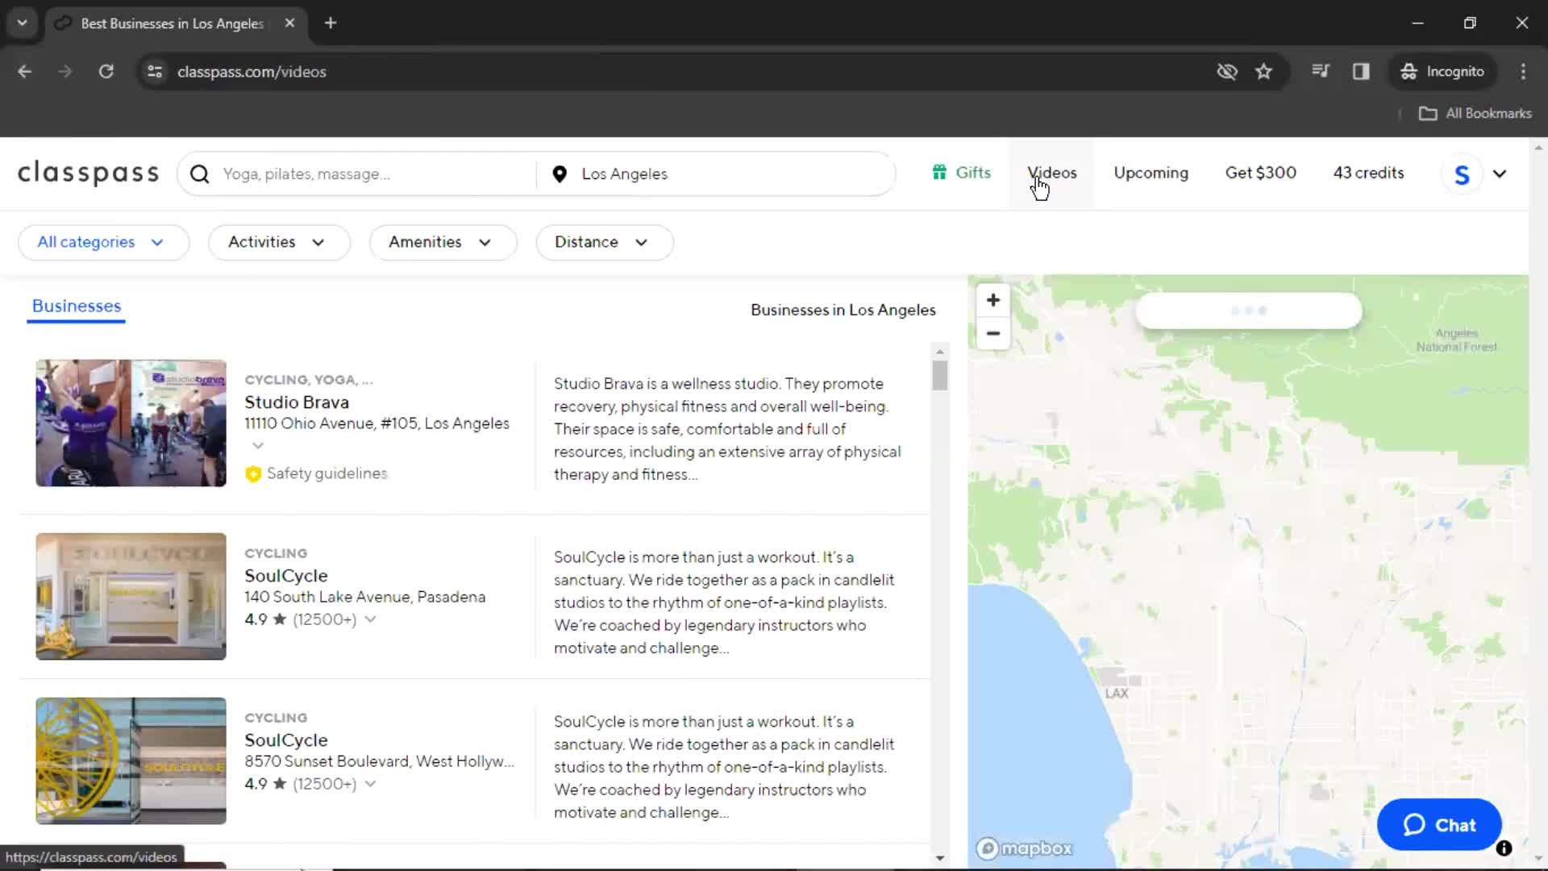Click the S profile avatar
1548x871 pixels.
click(x=1462, y=174)
